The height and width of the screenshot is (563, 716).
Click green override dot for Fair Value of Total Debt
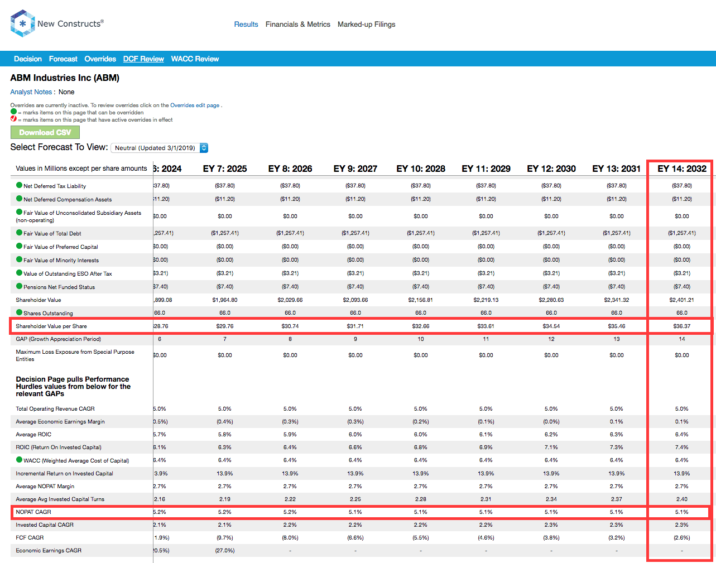[19, 233]
